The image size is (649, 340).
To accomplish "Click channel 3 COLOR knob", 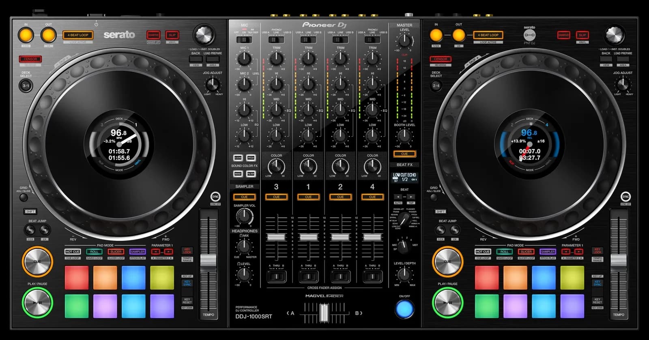I will pos(276,166).
